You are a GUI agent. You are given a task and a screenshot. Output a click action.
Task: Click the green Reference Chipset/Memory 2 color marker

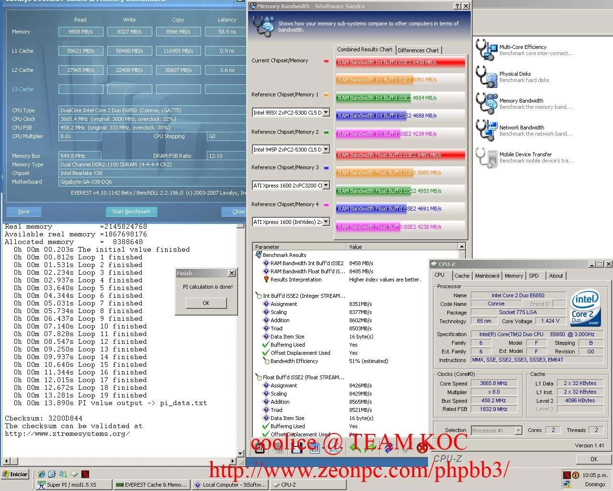(326, 132)
